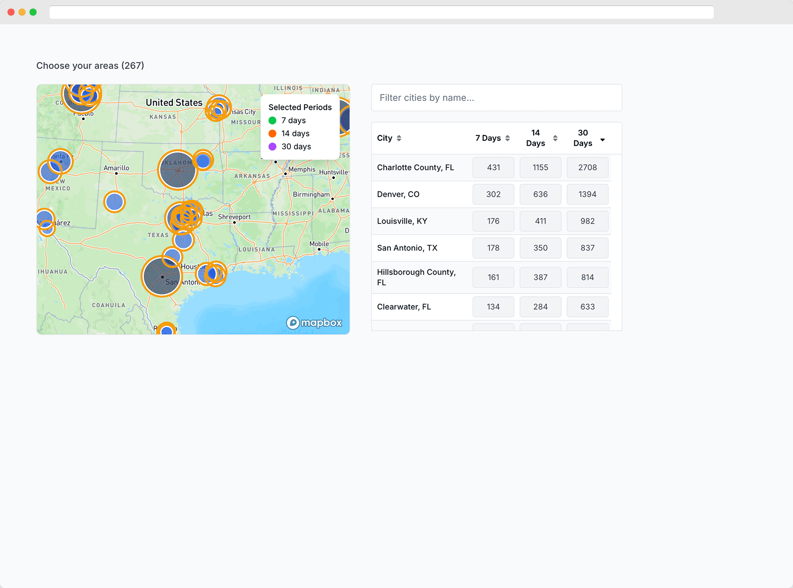Sort table by City column arrows
The width and height of the screenshot is (793, 588).
click(399, 138)
